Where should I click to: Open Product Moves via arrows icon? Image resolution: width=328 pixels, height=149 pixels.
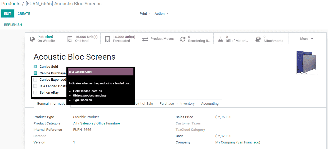pyautogui.click(x=145, y=39)
